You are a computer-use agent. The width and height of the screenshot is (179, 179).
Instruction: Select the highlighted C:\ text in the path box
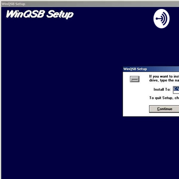[176, 89]
